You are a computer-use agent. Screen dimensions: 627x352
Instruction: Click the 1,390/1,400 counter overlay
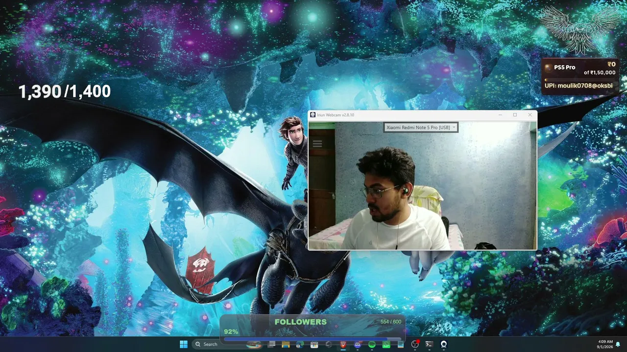tap(65, 91)
